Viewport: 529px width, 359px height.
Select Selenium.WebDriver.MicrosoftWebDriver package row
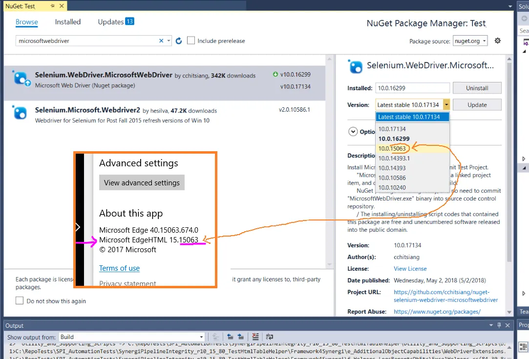165,83
